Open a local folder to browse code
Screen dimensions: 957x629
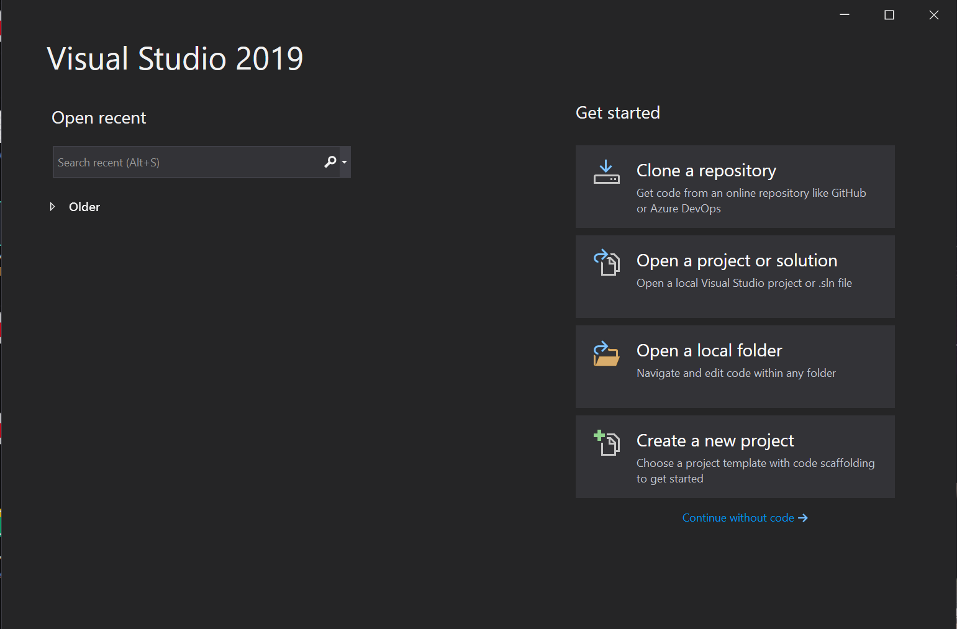[735, 366]
